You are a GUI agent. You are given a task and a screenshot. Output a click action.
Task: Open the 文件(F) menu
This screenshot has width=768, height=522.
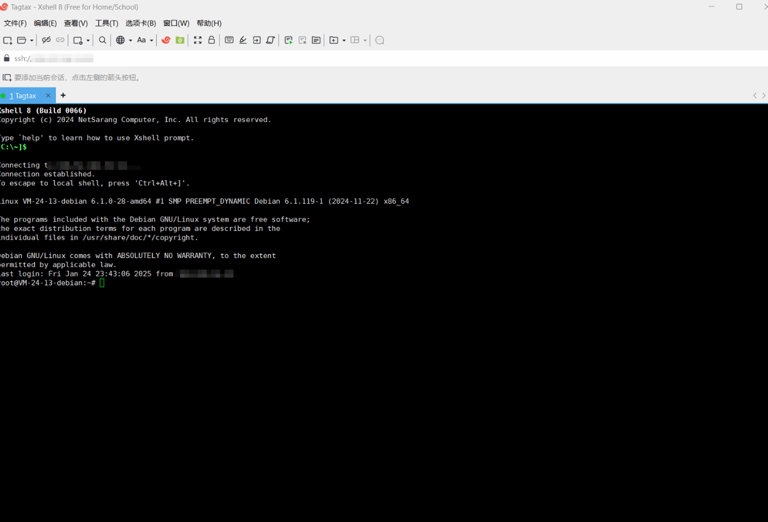(15, 23)
